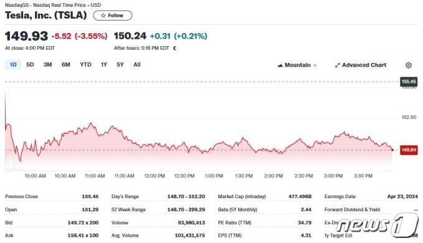The height and width of the screenshot is (243, 423).
Task: Click Market Cap value 477.496B
Action: click(300, 196)
